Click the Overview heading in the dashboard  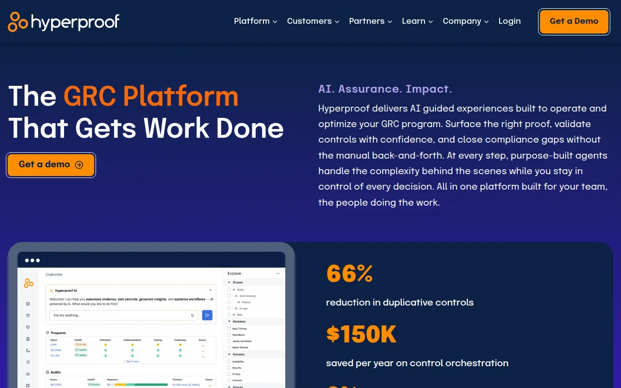click(x=54, y=275)
